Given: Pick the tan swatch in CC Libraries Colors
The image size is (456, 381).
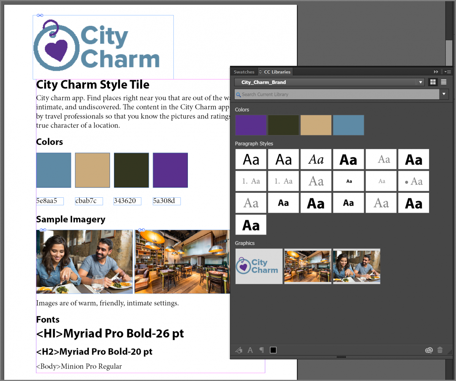Looking at the screenshot, I should [316, 125].
